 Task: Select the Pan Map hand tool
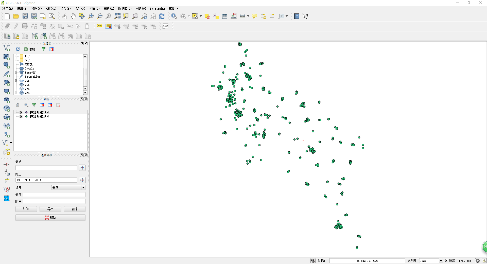[x=73, y=16]
